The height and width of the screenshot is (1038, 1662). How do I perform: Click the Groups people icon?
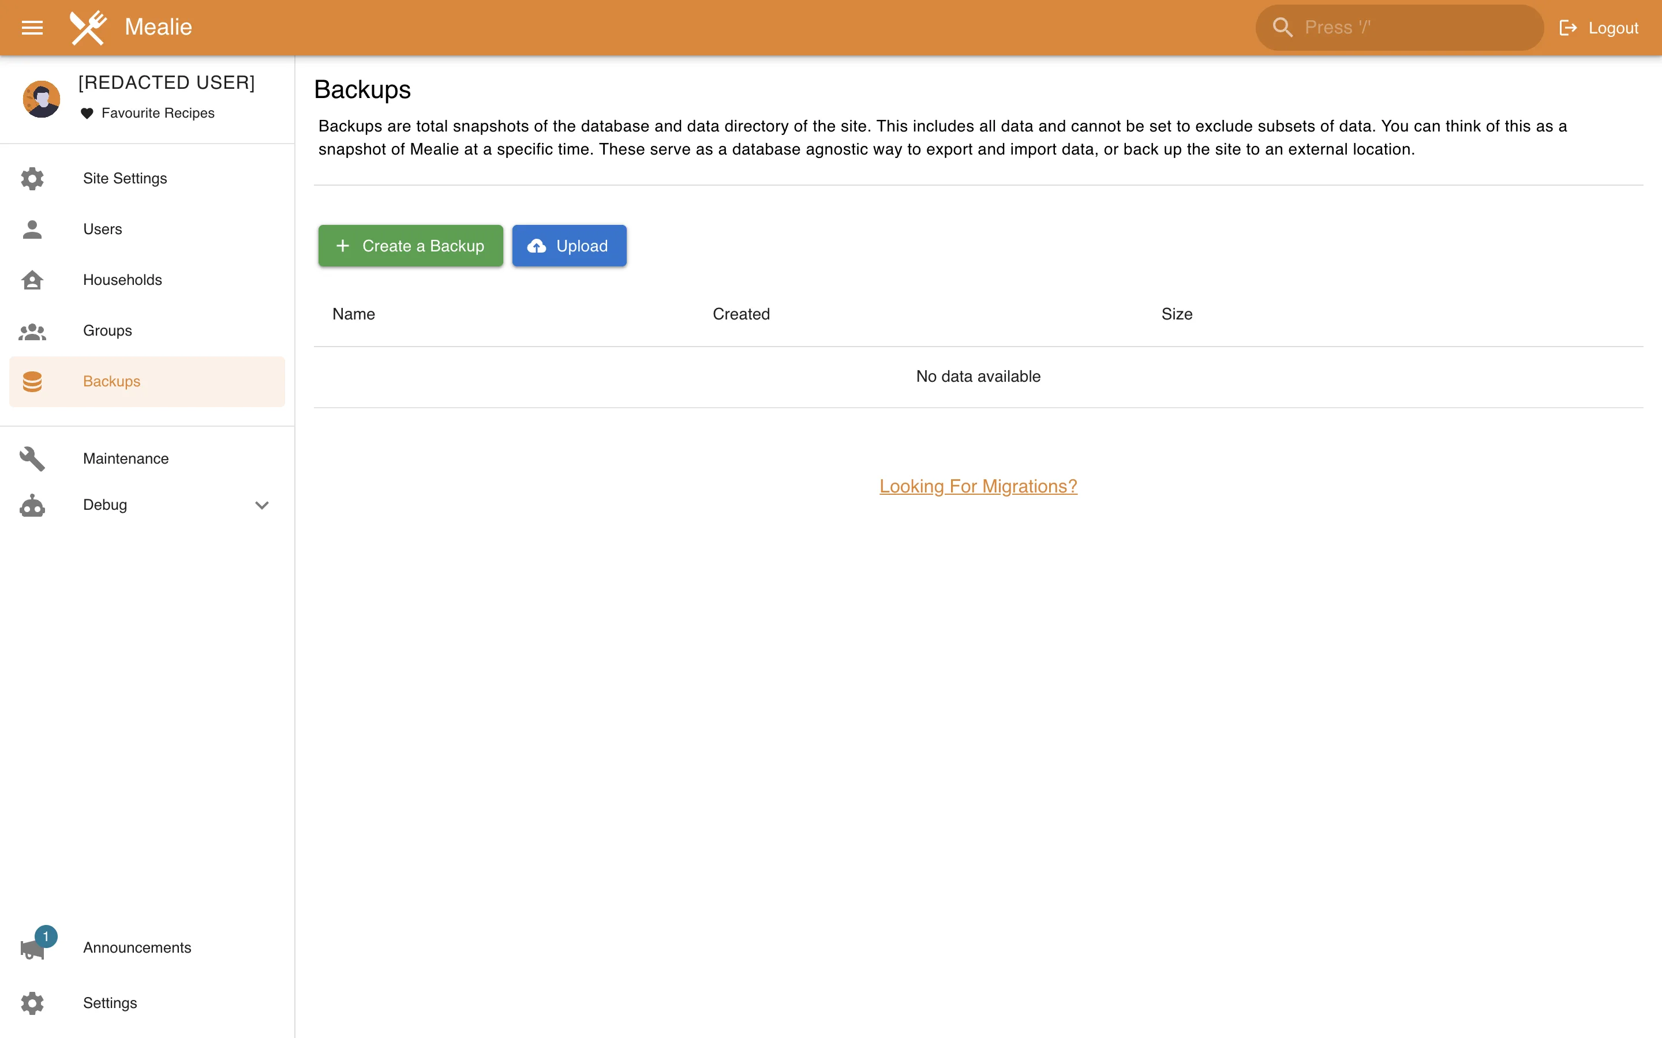[x=32, y=331]
